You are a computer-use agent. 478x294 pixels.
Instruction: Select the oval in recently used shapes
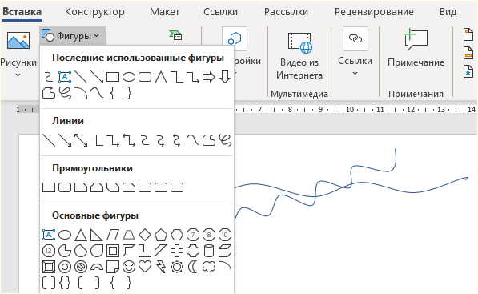(x=129, y=77)
